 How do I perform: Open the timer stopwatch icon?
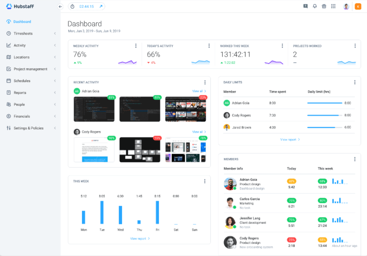coord(72,6)
